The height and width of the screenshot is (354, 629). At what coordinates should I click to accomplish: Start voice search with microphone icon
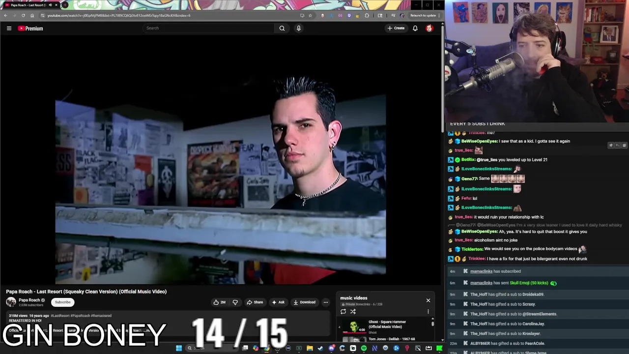coord(298,28)
